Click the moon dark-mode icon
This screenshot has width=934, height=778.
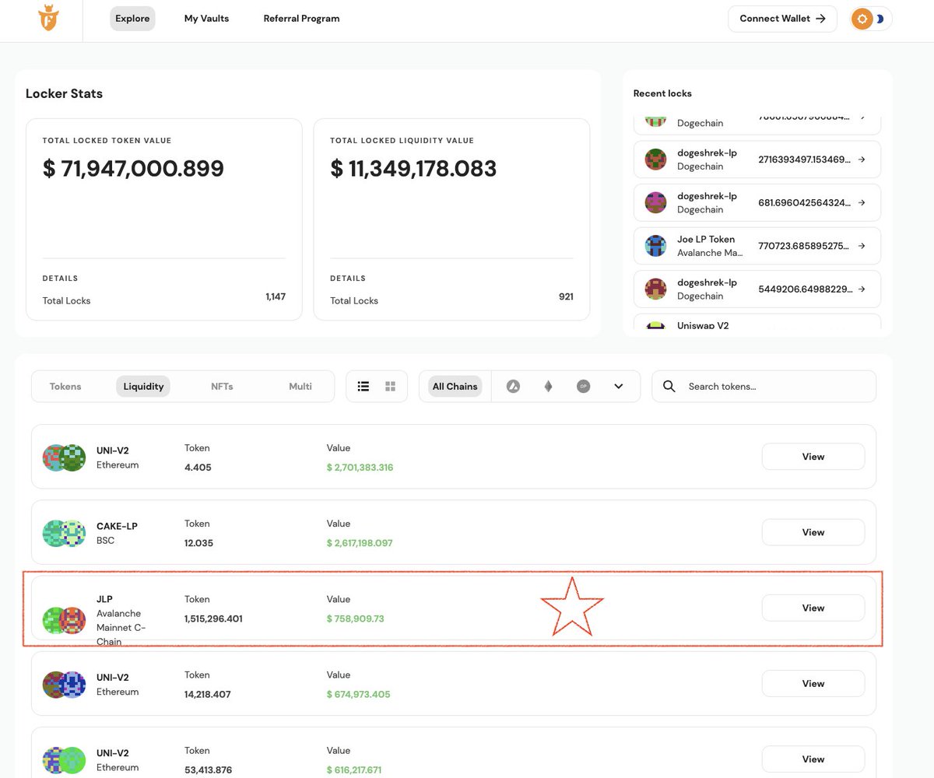click(880, 19)
